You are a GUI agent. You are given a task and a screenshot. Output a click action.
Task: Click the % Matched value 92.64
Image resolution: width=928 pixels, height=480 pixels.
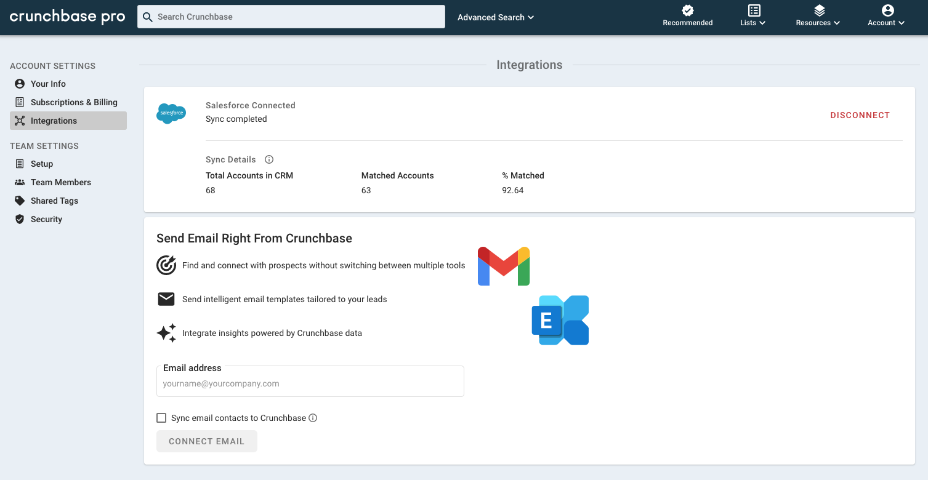pyautogui.click(x=513, y=190)
